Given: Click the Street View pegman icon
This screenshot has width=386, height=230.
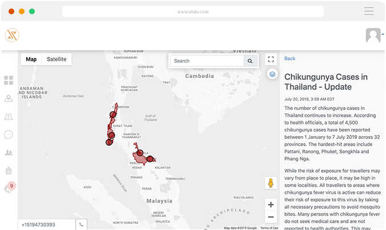Looking at the screenshot, I should point(271,183).
